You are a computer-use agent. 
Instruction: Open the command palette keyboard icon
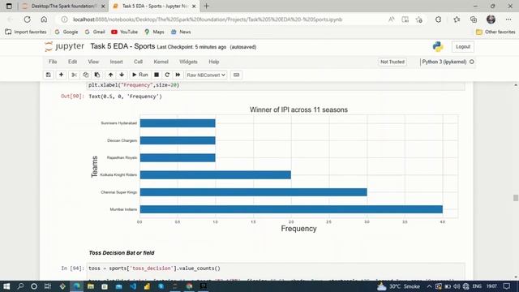coord(236,75)
